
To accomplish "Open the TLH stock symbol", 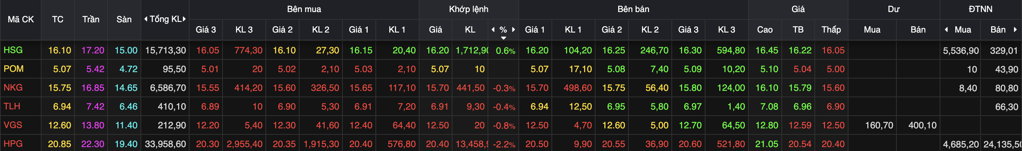I will click(x=12, y=106).
